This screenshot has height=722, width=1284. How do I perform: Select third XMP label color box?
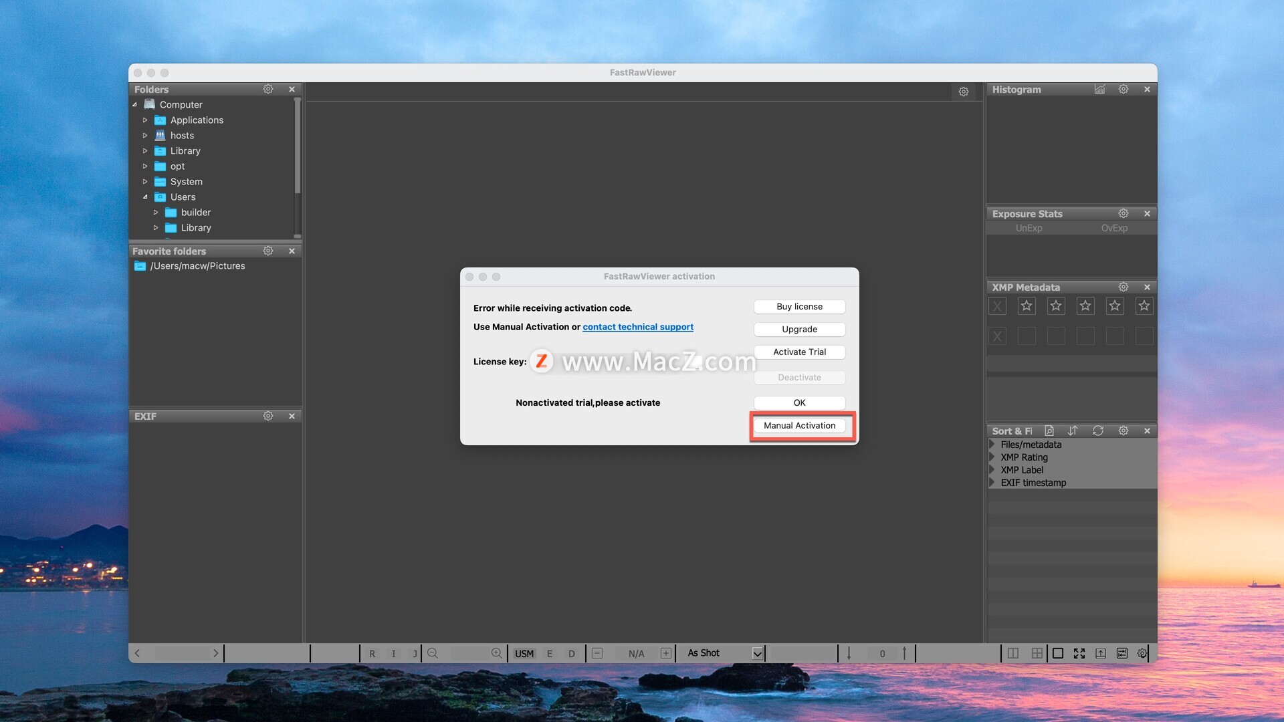point(1085,336)
